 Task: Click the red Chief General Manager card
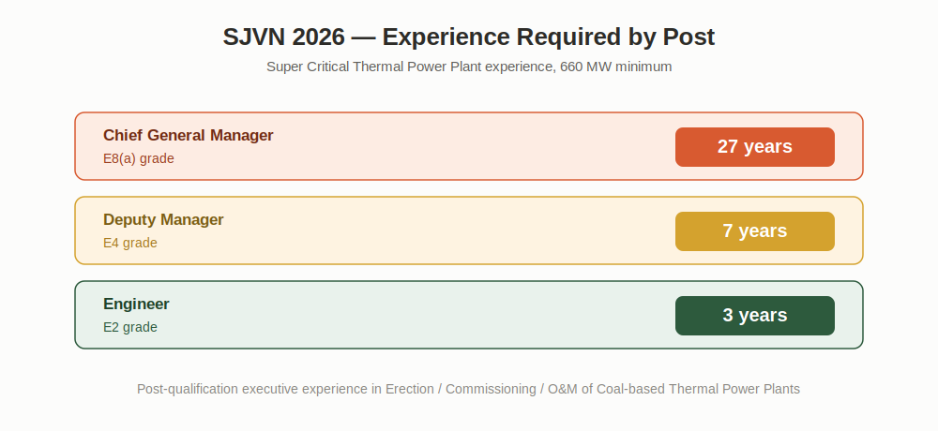click(469, 146)
